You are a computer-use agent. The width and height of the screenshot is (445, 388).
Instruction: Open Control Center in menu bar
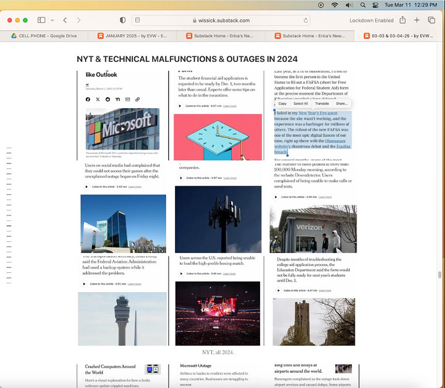coord(375,5)
